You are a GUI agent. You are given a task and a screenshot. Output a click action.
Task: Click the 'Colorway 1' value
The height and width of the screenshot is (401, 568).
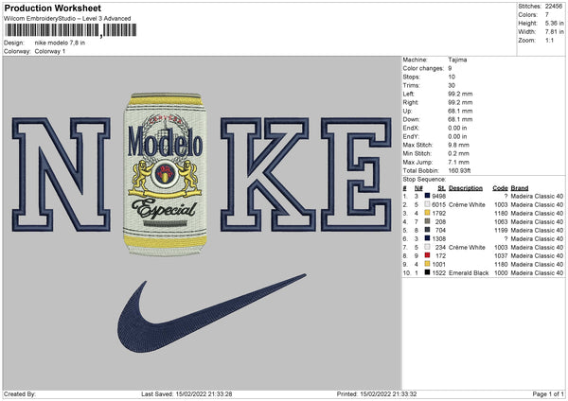(x=50, y=51)
